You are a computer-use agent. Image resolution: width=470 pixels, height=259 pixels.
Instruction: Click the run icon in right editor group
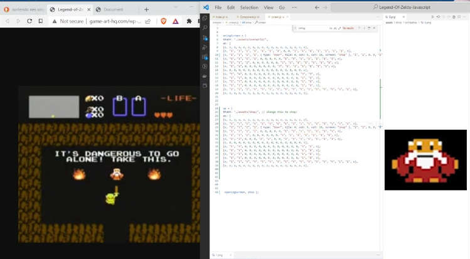pyautogui.click(x=432, y=17)
